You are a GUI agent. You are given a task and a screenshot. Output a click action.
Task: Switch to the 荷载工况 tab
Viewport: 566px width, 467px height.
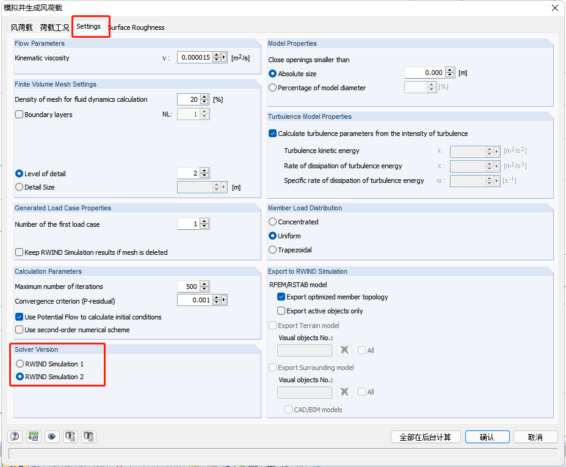pyautogui.click(x=54, y=27)
